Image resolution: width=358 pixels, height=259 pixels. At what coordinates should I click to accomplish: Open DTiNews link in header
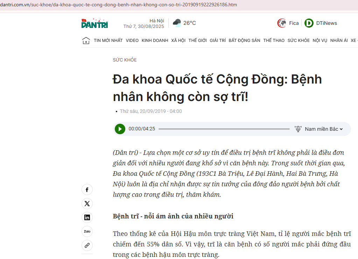pos(321,23)
